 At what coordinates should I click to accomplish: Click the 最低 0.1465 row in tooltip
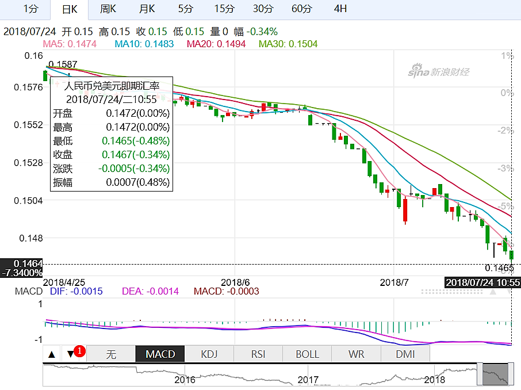click(x=112, y=141)
